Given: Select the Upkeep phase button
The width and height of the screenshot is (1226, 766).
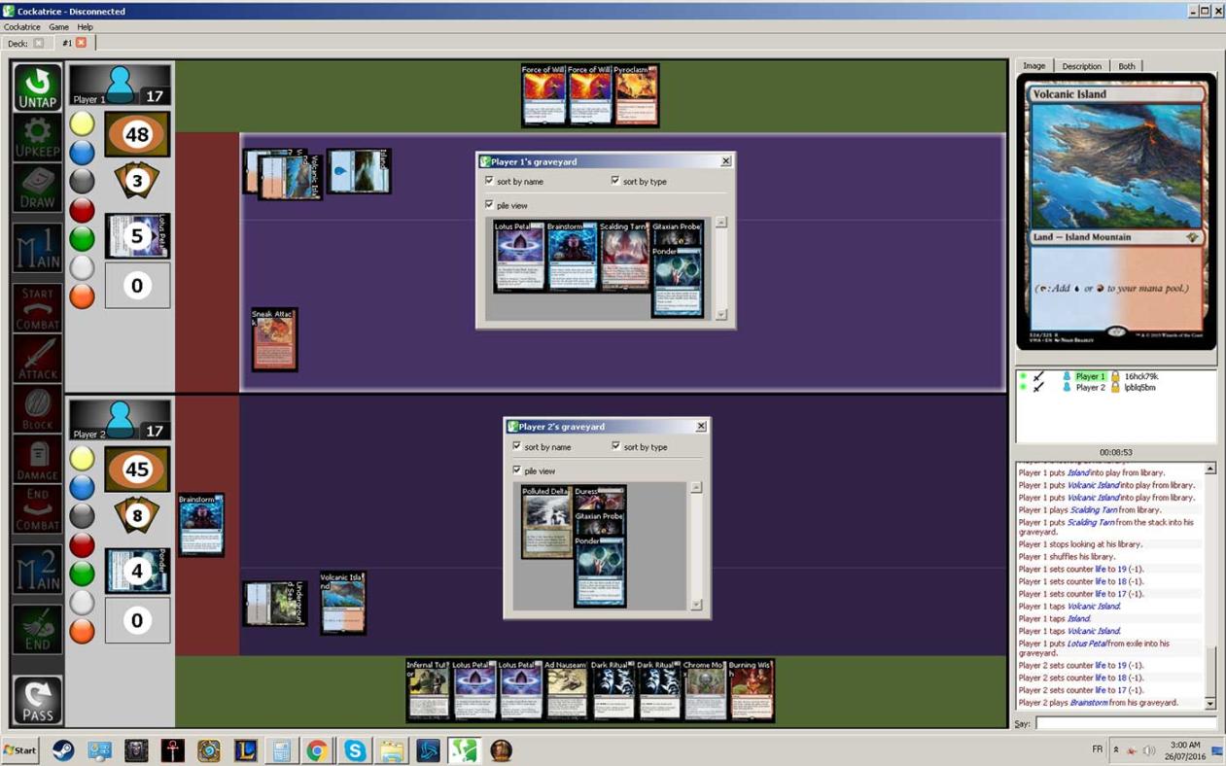Looking at the screenshot, I should [37, 138].
